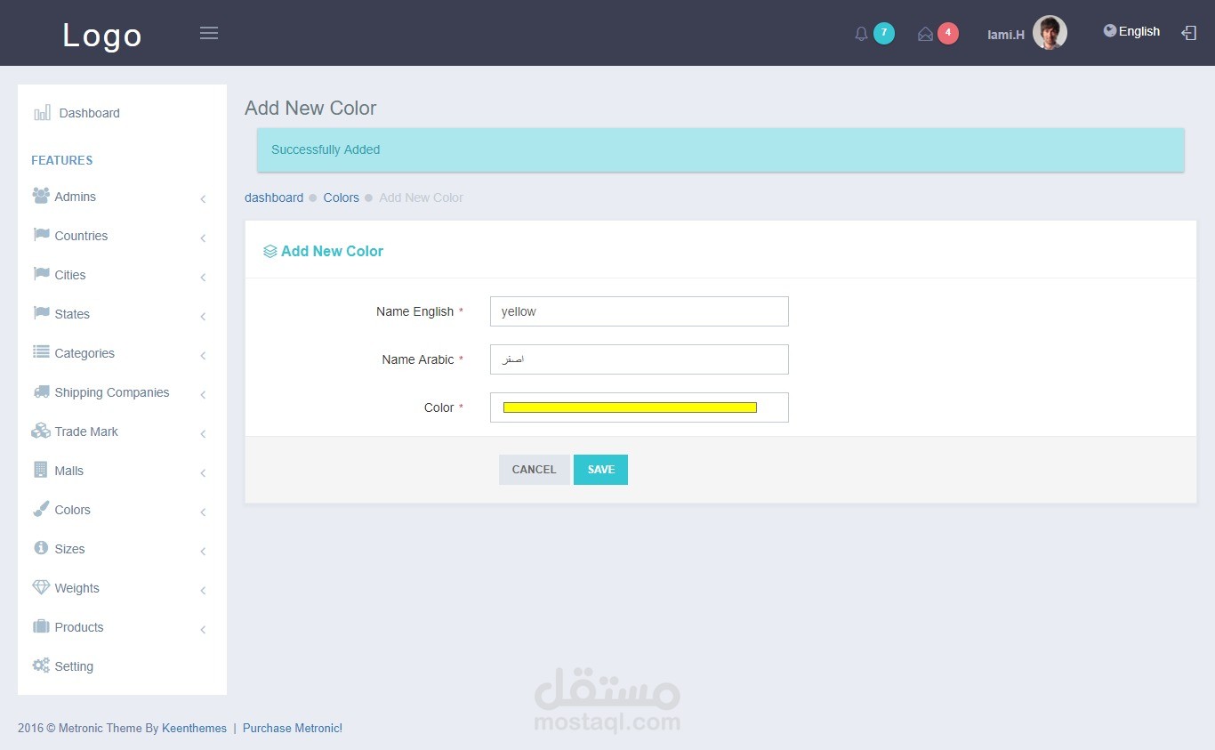Open the Keenthemes footer link

[194, 728]
